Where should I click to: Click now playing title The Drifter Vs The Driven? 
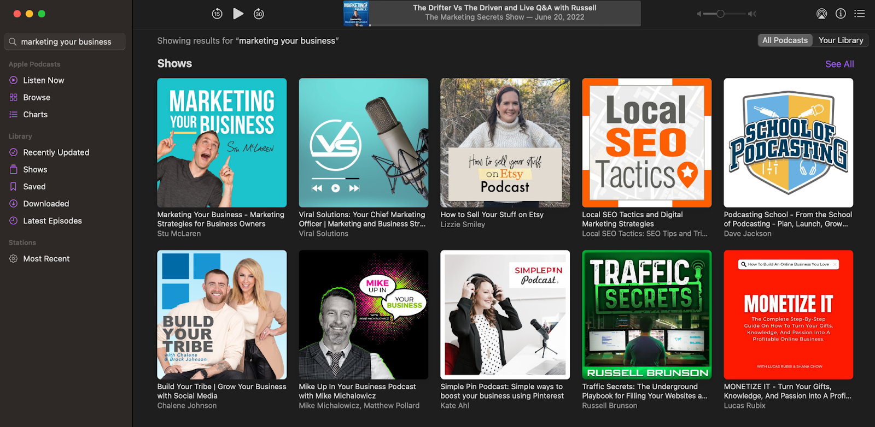click(x=505, y=8)
